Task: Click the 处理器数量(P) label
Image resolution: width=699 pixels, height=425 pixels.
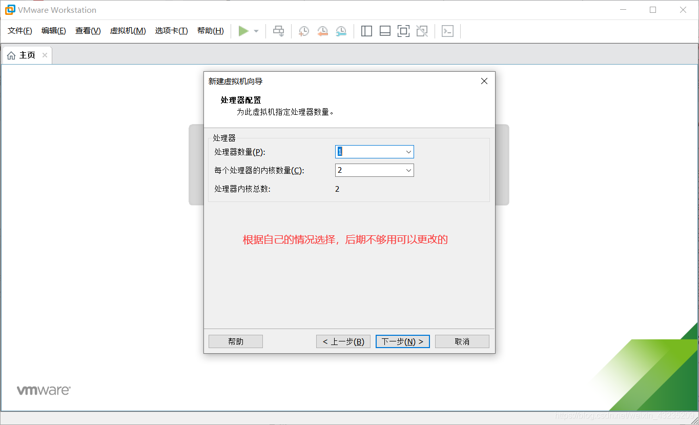Action: (x=240, y=152)
